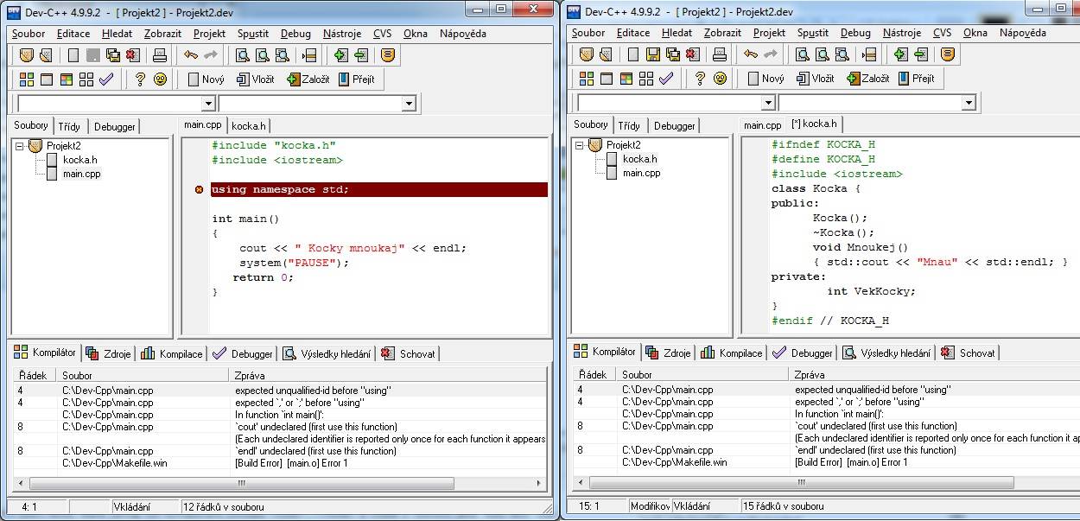Collapse Projekt2 tree node in left window
Viewport: 1080px width, 521px height.
pos(20,146)
